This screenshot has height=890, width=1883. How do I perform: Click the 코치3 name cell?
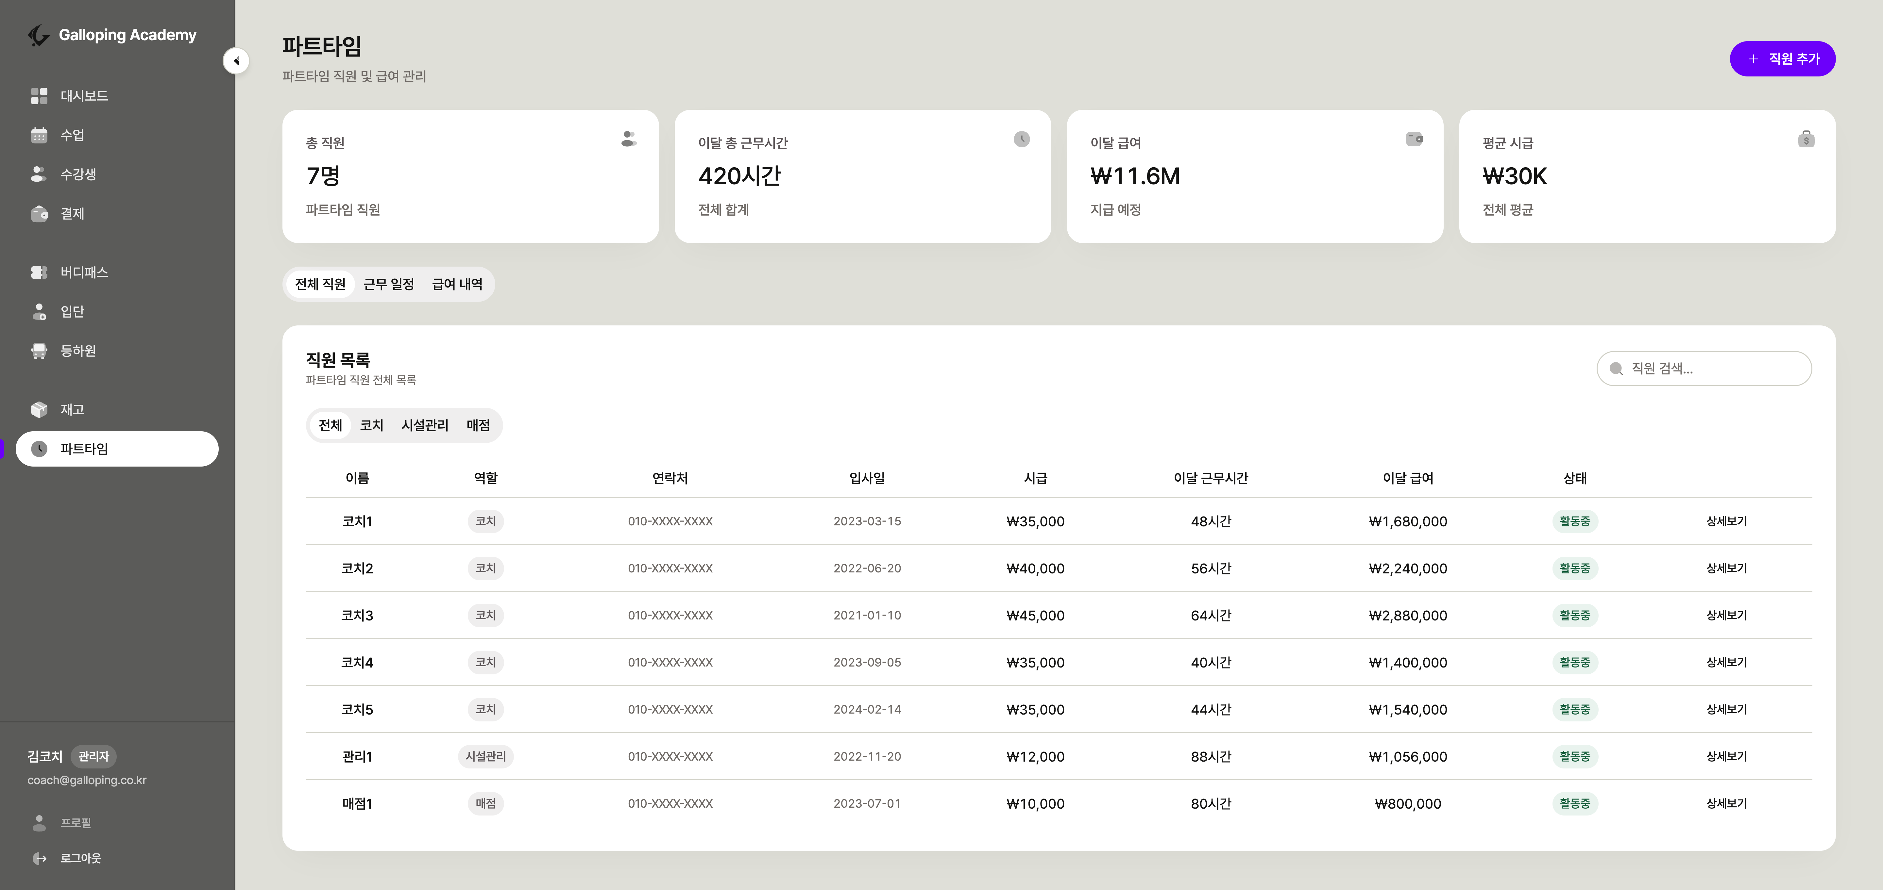pyautogui.click(x=357, y=615)
